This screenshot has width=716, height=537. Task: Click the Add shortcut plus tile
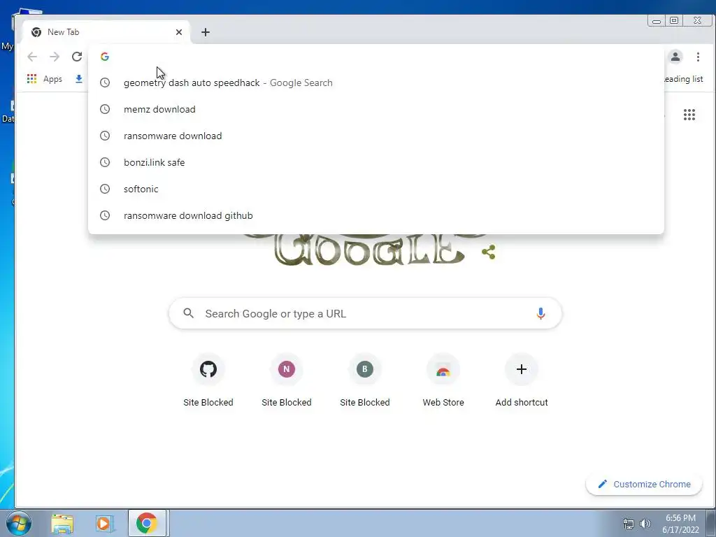pyautogui.click(x=522, y=381)
